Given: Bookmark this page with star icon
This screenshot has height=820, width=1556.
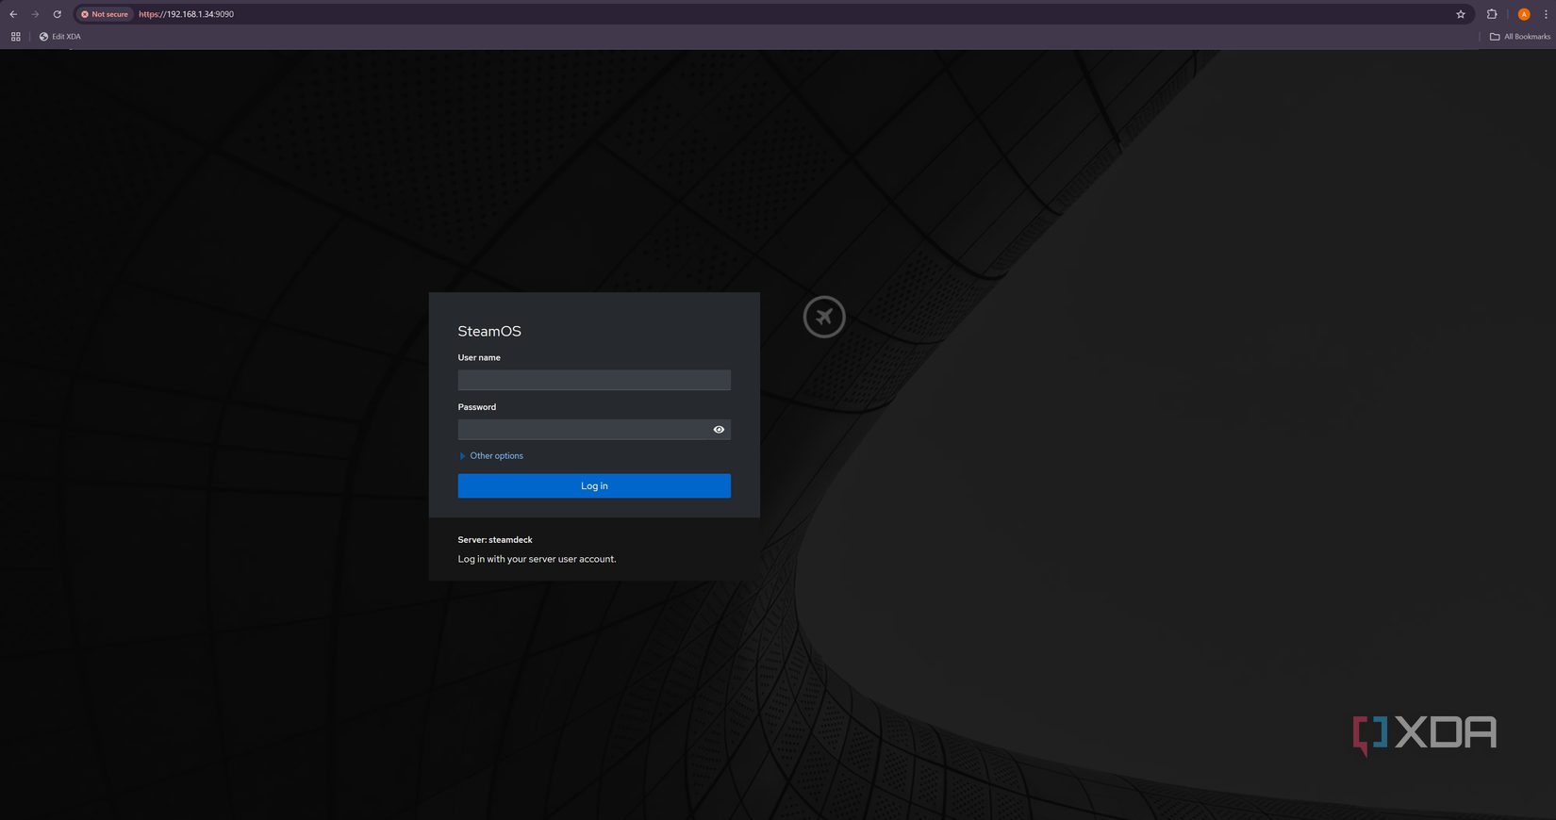Looking at the screenshot, I should coord(1461,14).
